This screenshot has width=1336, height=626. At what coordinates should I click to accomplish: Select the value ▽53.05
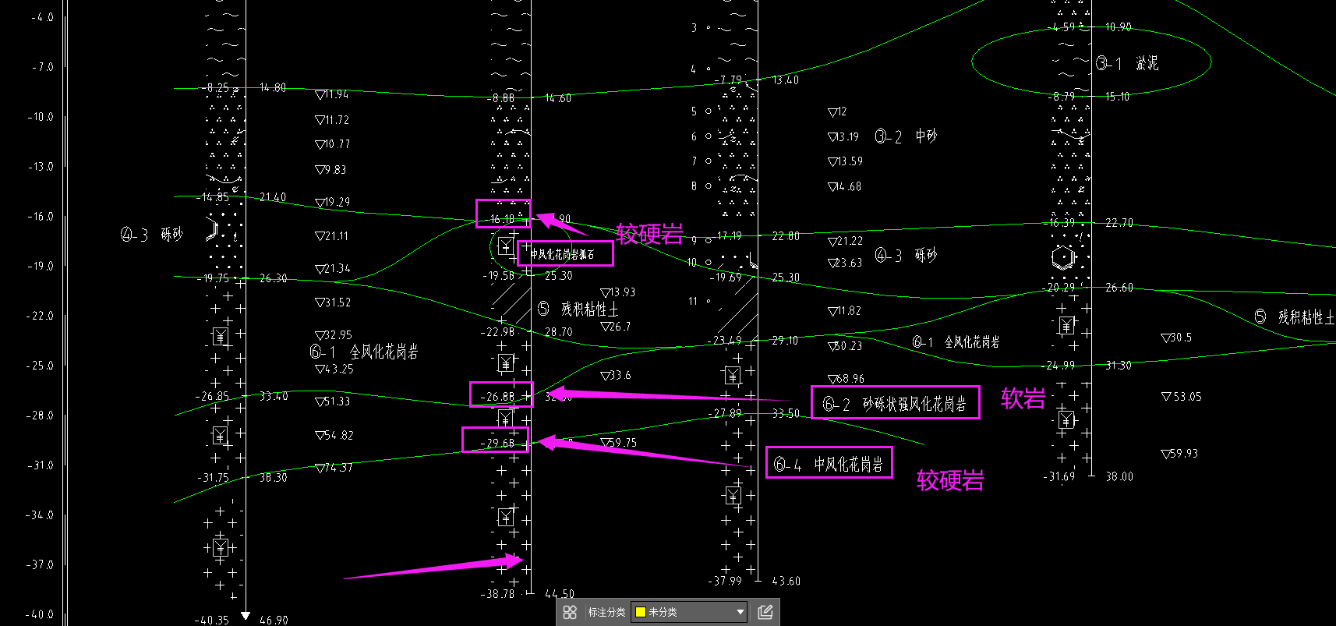[x=1182, y=397]
